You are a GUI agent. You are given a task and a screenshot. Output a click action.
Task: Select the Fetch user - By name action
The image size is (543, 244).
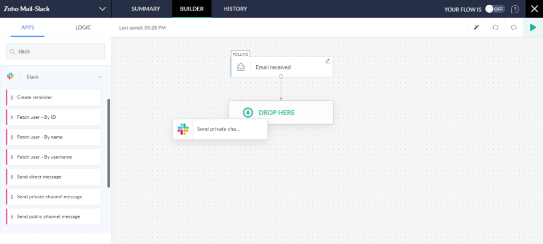(54, 137)
